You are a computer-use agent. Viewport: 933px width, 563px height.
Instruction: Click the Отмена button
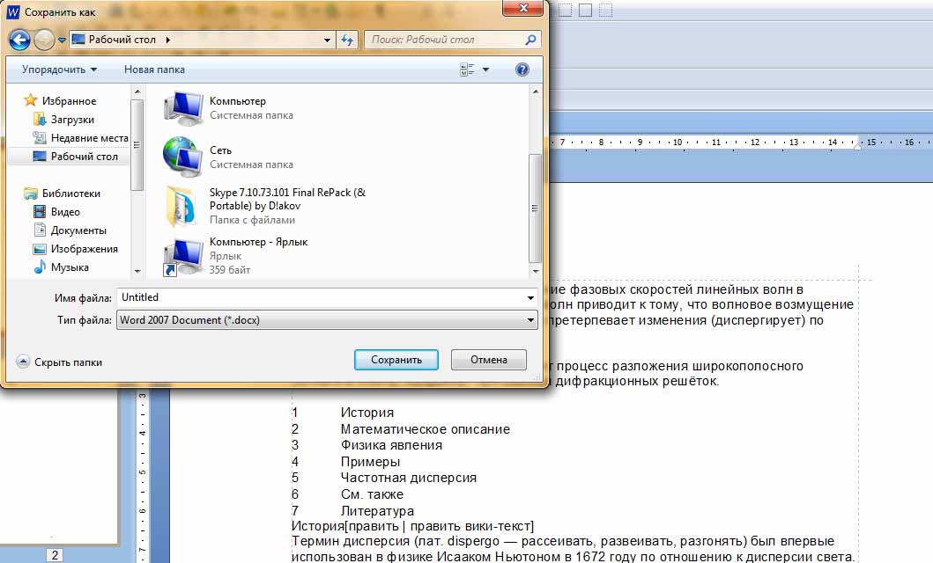[x=488, y=360]
